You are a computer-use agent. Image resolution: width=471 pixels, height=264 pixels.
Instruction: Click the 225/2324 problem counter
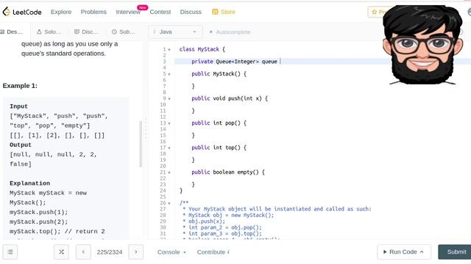pyautogui.click(x=110, y=252)
